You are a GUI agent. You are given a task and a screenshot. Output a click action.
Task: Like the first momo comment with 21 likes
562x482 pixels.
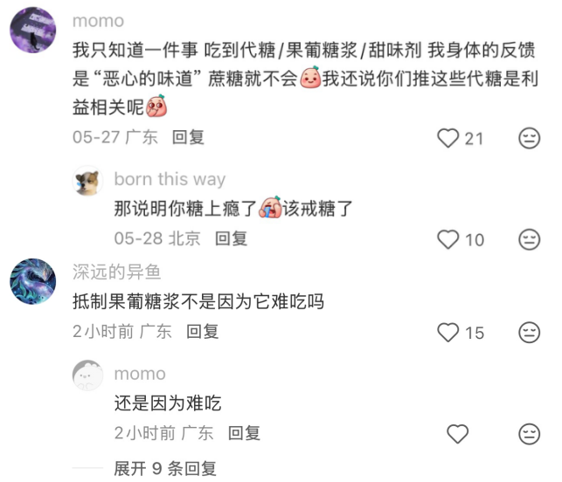448,138
